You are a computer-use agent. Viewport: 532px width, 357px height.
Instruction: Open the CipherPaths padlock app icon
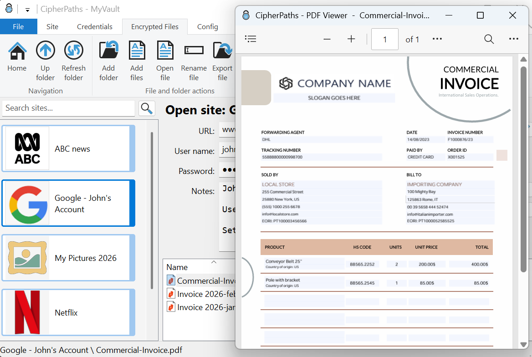pos(9,9)
